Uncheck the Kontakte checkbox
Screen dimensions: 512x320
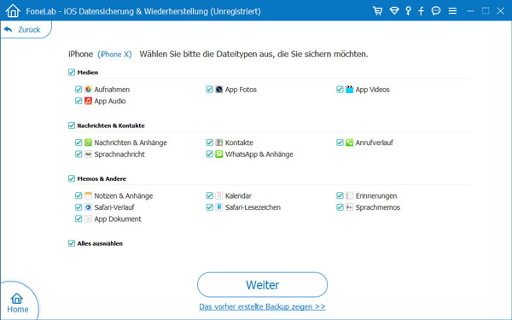pos(210,143)
